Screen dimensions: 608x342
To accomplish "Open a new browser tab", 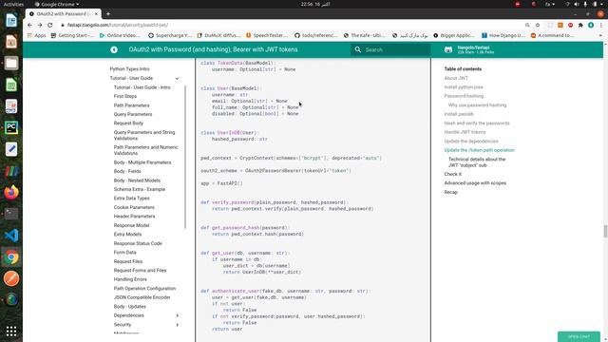I will tap(108, 14).
